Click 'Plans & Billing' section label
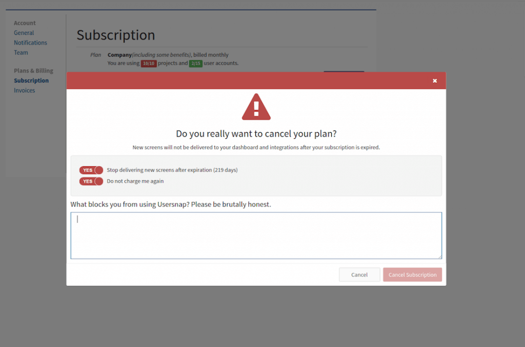This screenshot has height=347, width=525. (x=33, y=71)
